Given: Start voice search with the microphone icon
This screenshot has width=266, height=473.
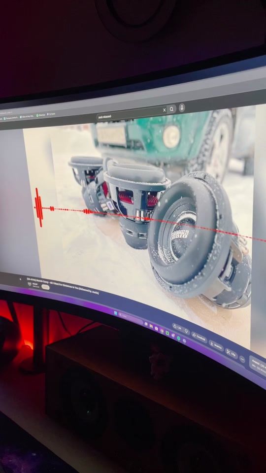Looking at the screenshot, I should coord(182,108).
